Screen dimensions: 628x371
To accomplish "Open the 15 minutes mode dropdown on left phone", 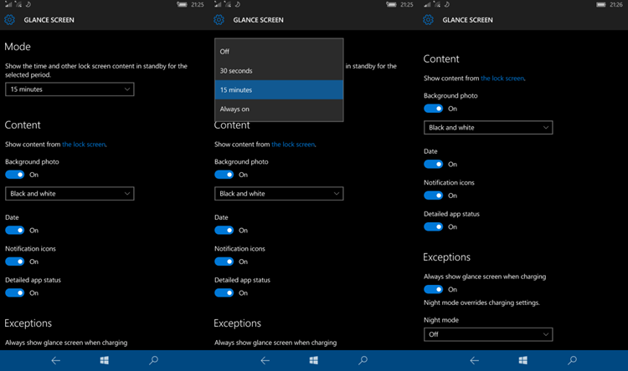I will pyautogui.click(x=69, y=89).
